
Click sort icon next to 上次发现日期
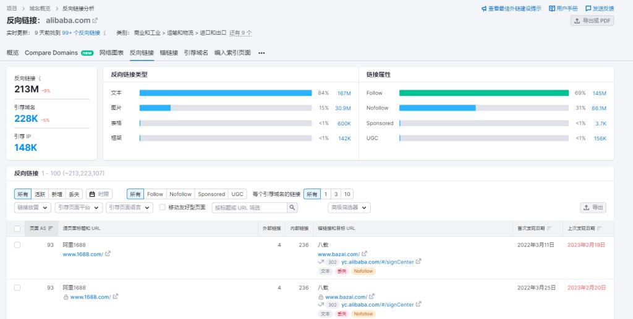point(599,229)
